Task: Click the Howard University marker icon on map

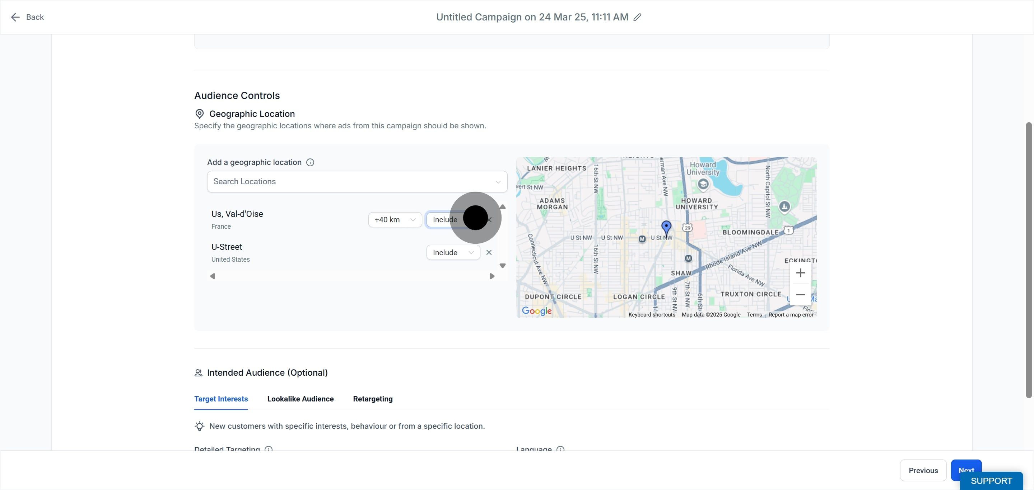Action: pyautogui.click(x=703, y=184)
